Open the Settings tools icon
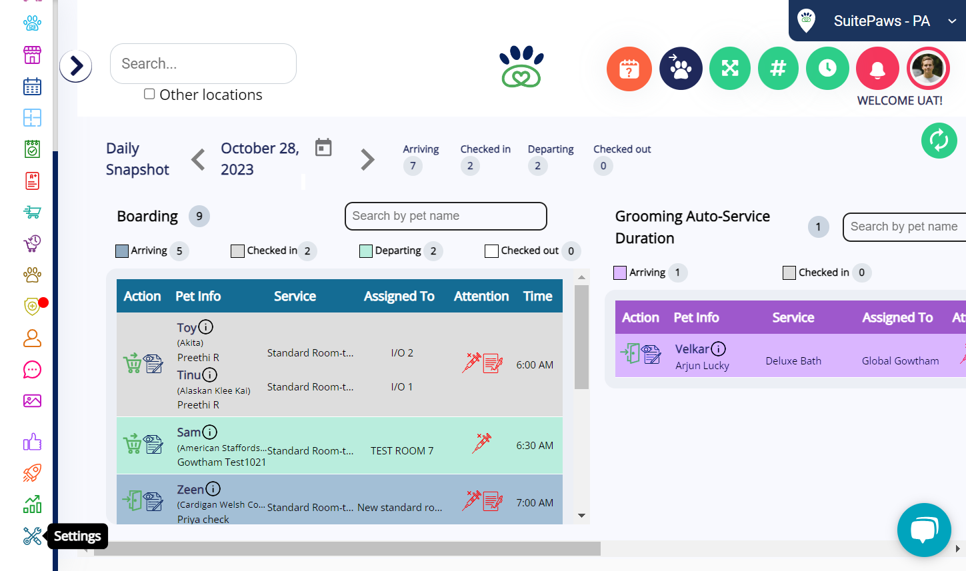 point(32,536)
